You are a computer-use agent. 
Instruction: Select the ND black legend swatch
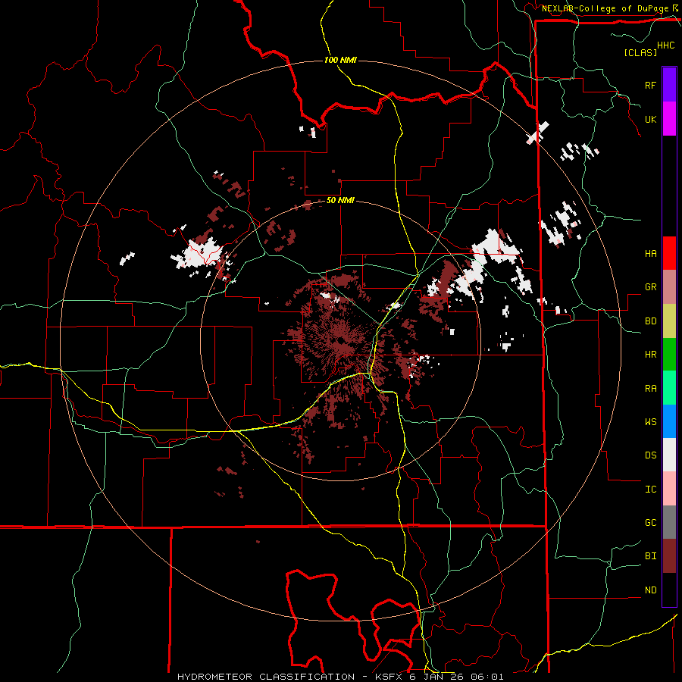(x=669, y=590)
